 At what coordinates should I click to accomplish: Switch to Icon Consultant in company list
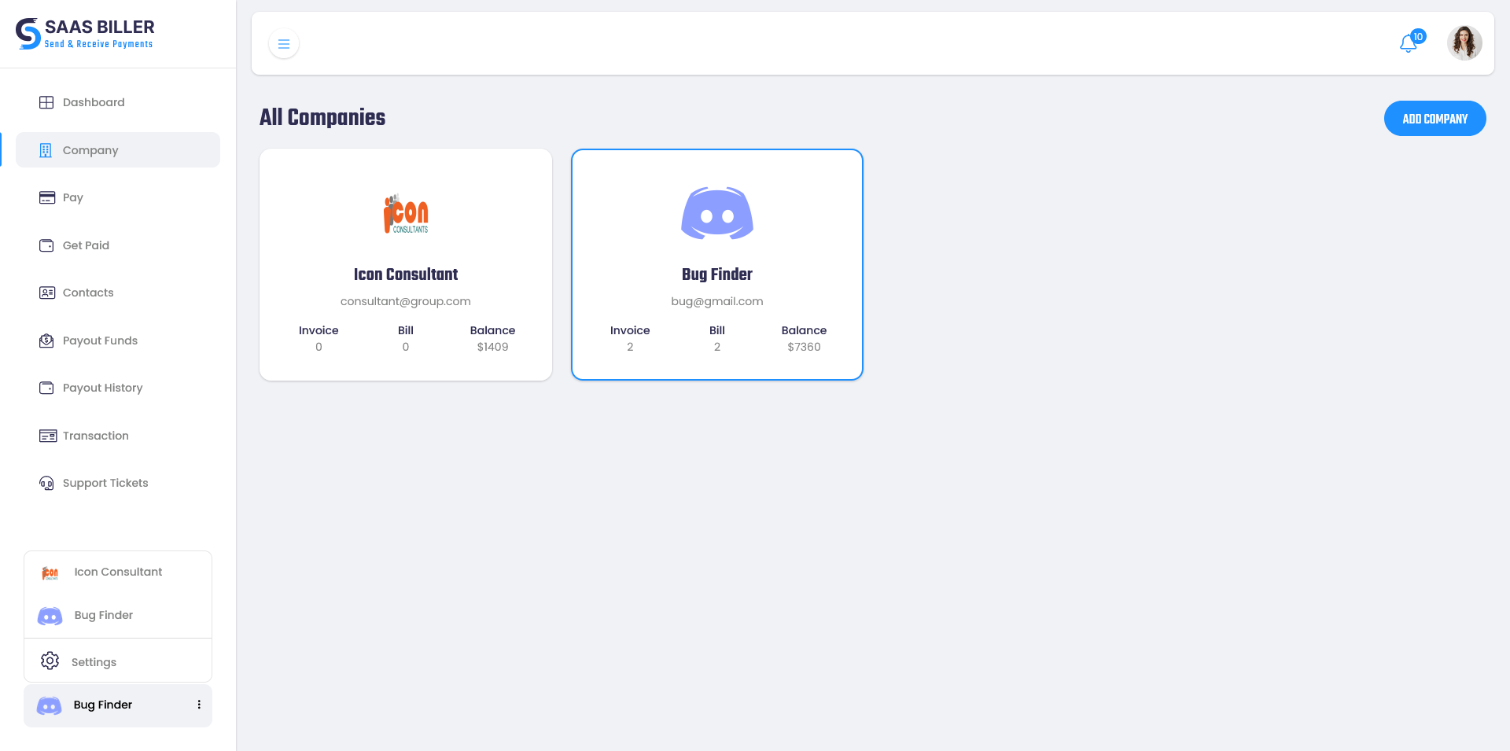pos(118,572)
